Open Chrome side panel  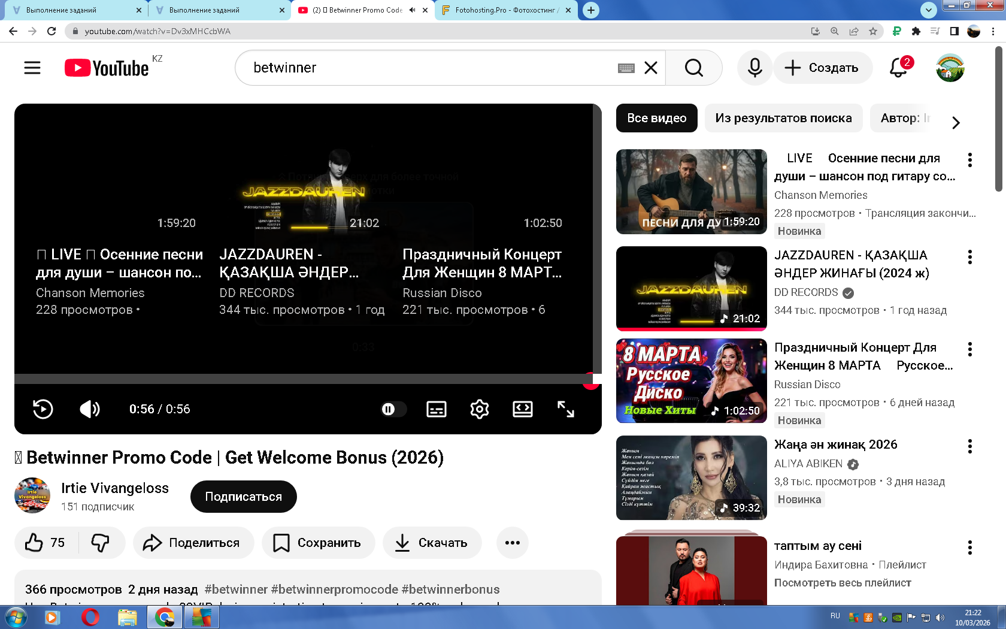tap(955, 31)
